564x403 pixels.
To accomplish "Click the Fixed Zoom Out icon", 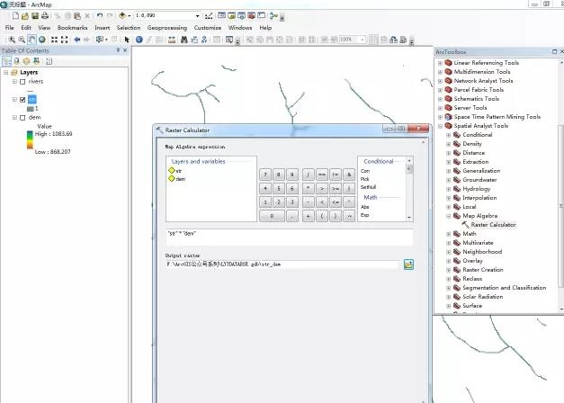I will click(x=65, y=40).
